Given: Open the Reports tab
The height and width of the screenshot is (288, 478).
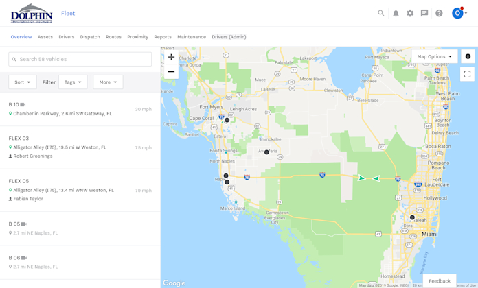Looking at the screenshot, I should click(x=163, y=37).
